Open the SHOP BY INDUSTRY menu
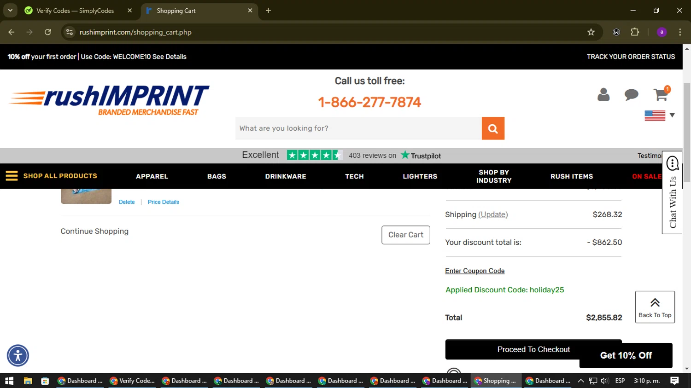The width and height of the screenshot is (691, 388). tap(494, 176)
